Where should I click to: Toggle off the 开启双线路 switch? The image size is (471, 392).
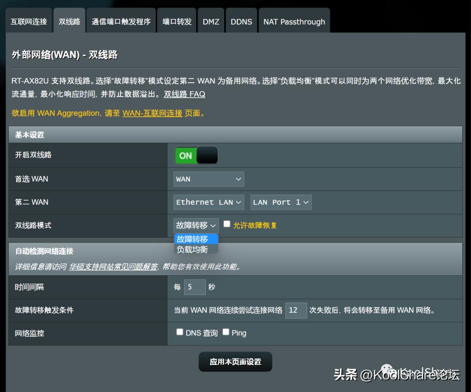pyautogui.click(x=196, y=155)
